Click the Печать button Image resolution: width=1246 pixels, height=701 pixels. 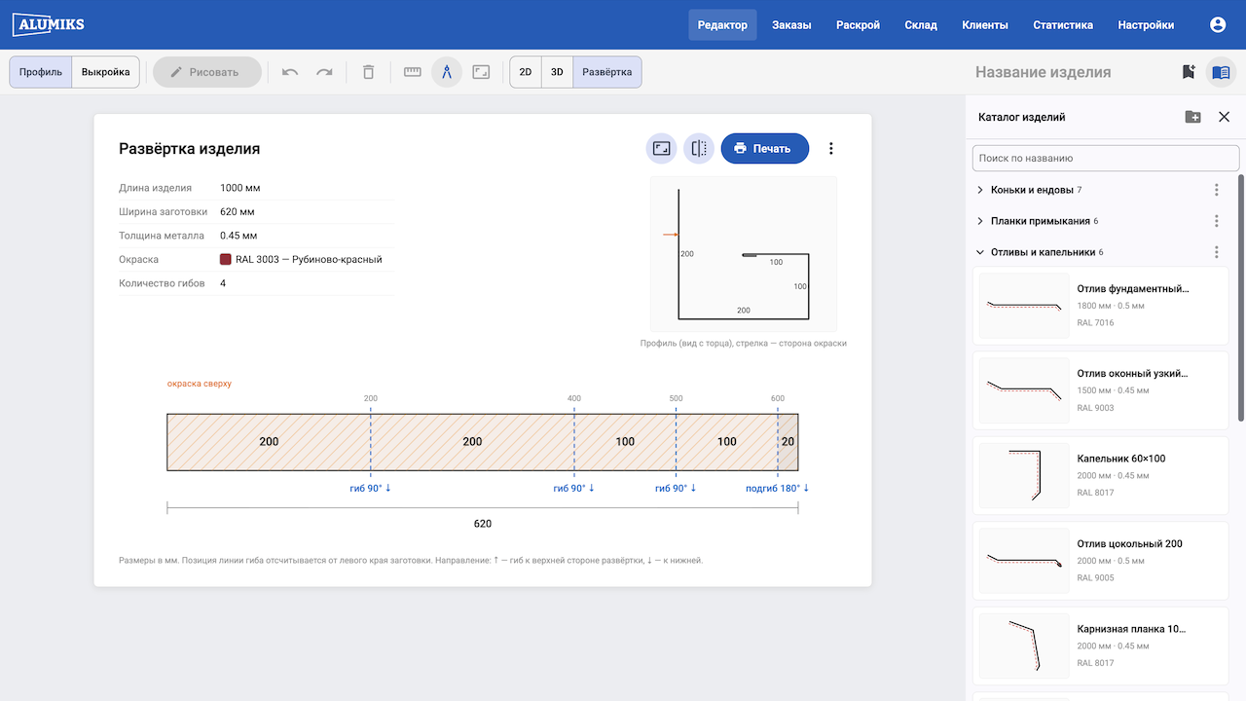[x=765, y=149]
